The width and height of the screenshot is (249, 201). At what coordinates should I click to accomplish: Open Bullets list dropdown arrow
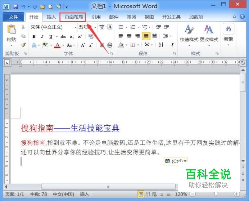[x=126, y=27]
